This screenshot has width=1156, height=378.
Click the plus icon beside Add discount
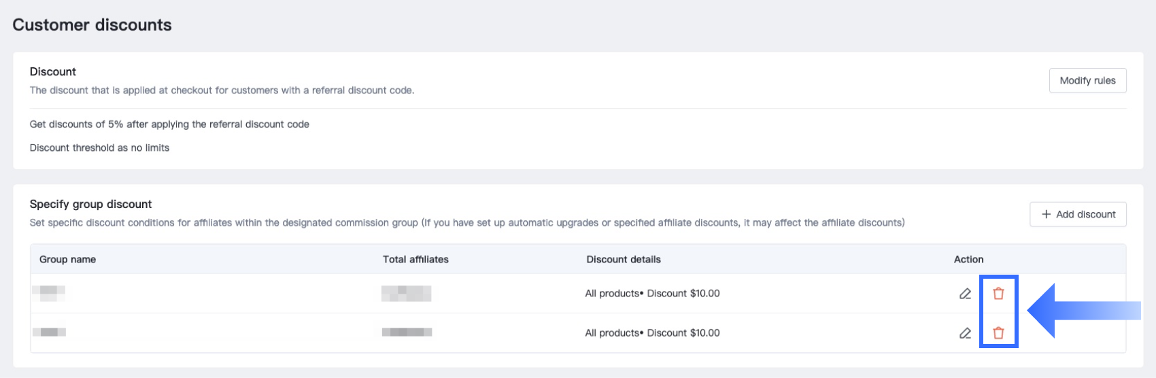point(1046,214)
